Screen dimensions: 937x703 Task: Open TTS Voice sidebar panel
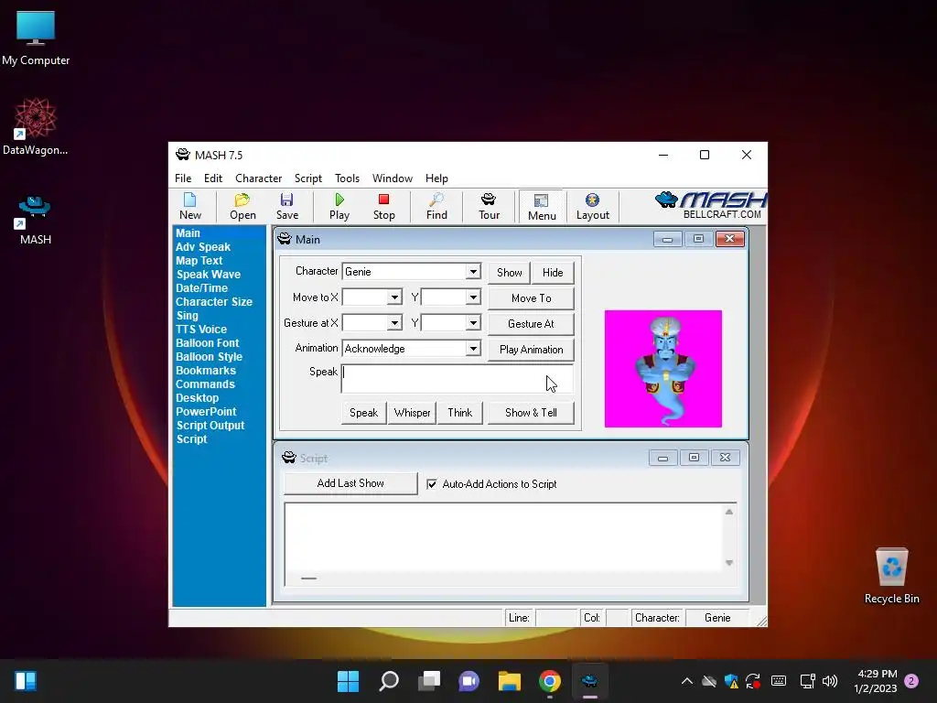(x=200, y=330)
